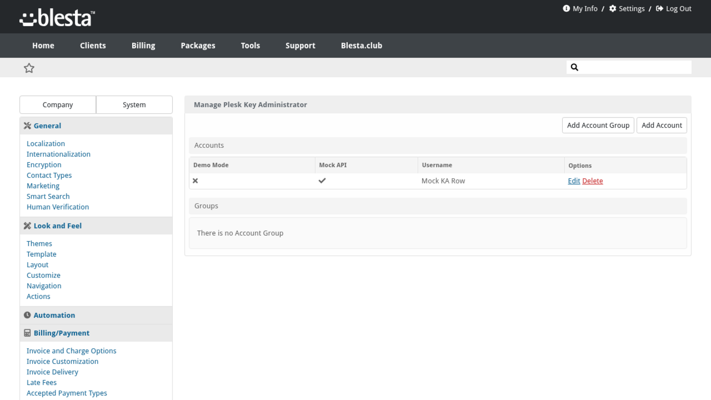Image resolution: width=711 pixels, height=400 pixels.
Task: Click 'There is no Account Group' text
Action: (240, 233)
